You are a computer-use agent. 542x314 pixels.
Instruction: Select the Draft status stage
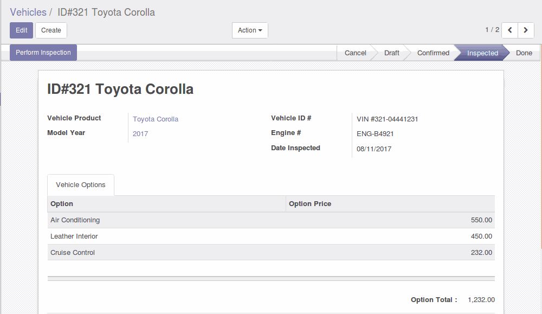coord(392,53)
